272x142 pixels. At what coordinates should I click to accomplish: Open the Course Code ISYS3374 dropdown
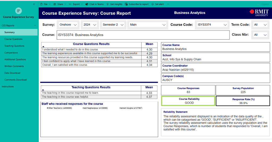pos(212,25)
